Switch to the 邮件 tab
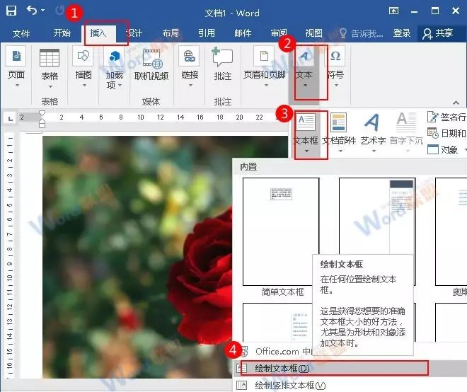Viewport: 467px width, 392px height. tap(243, 33)
